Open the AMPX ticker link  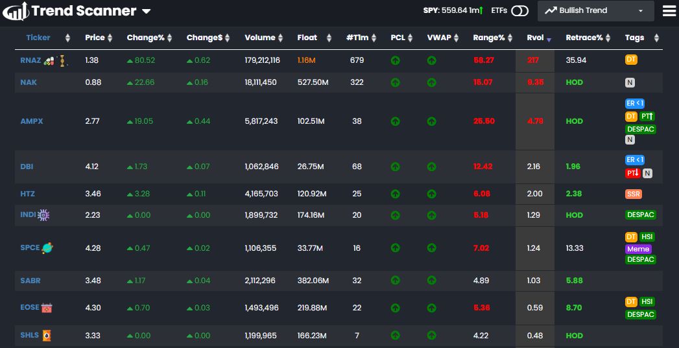pyautogui.click(x=32, y=121)
